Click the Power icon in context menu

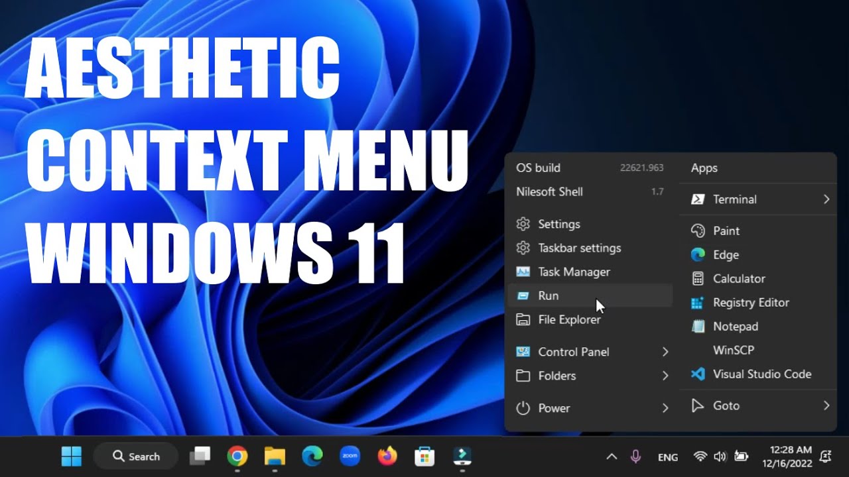click(523, 408)
